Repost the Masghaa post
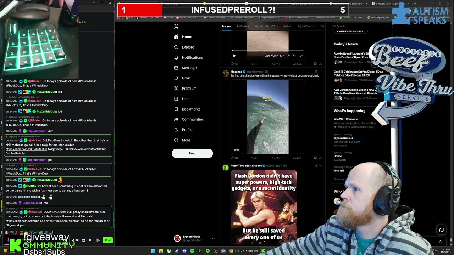The width and height of the screenshot is (454, 255). tap(254, 158)
